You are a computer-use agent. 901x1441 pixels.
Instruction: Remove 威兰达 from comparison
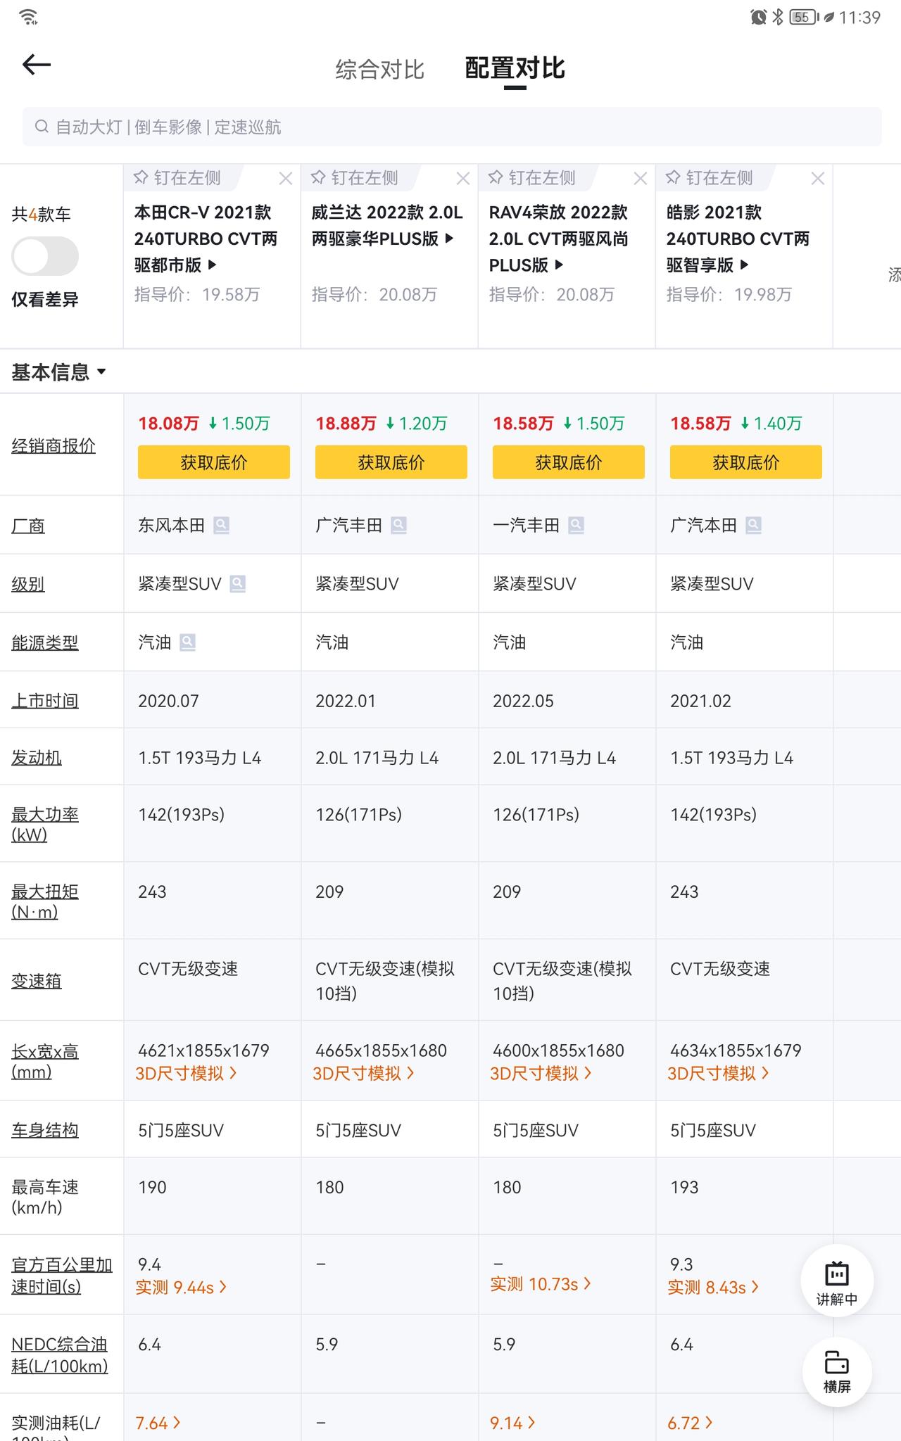(462, 179)
